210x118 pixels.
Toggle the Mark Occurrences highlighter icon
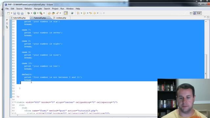[x=66, y=13]
